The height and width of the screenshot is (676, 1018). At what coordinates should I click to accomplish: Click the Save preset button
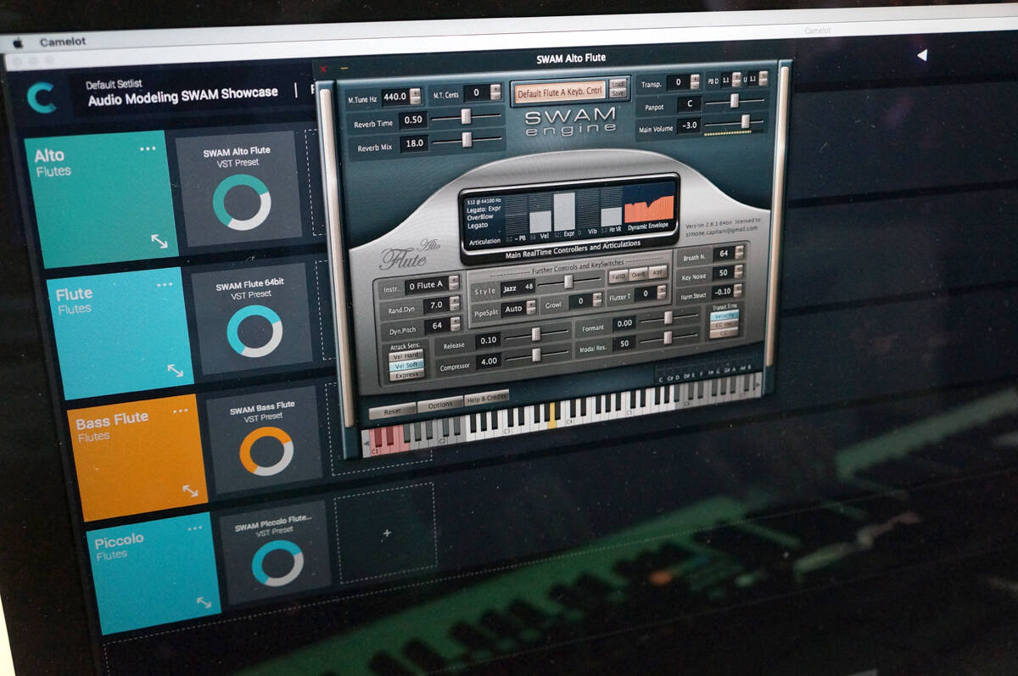(x=618, y=93)
